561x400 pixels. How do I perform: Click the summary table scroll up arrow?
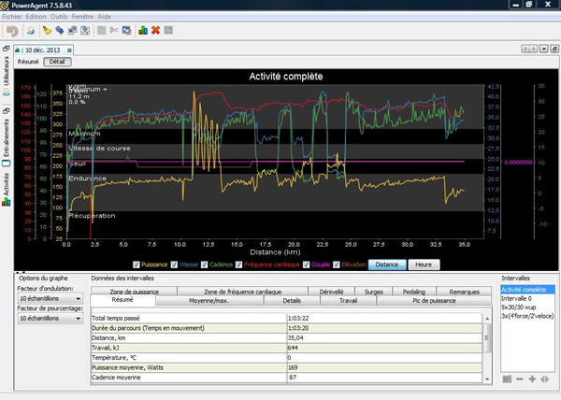pos(487,318)
